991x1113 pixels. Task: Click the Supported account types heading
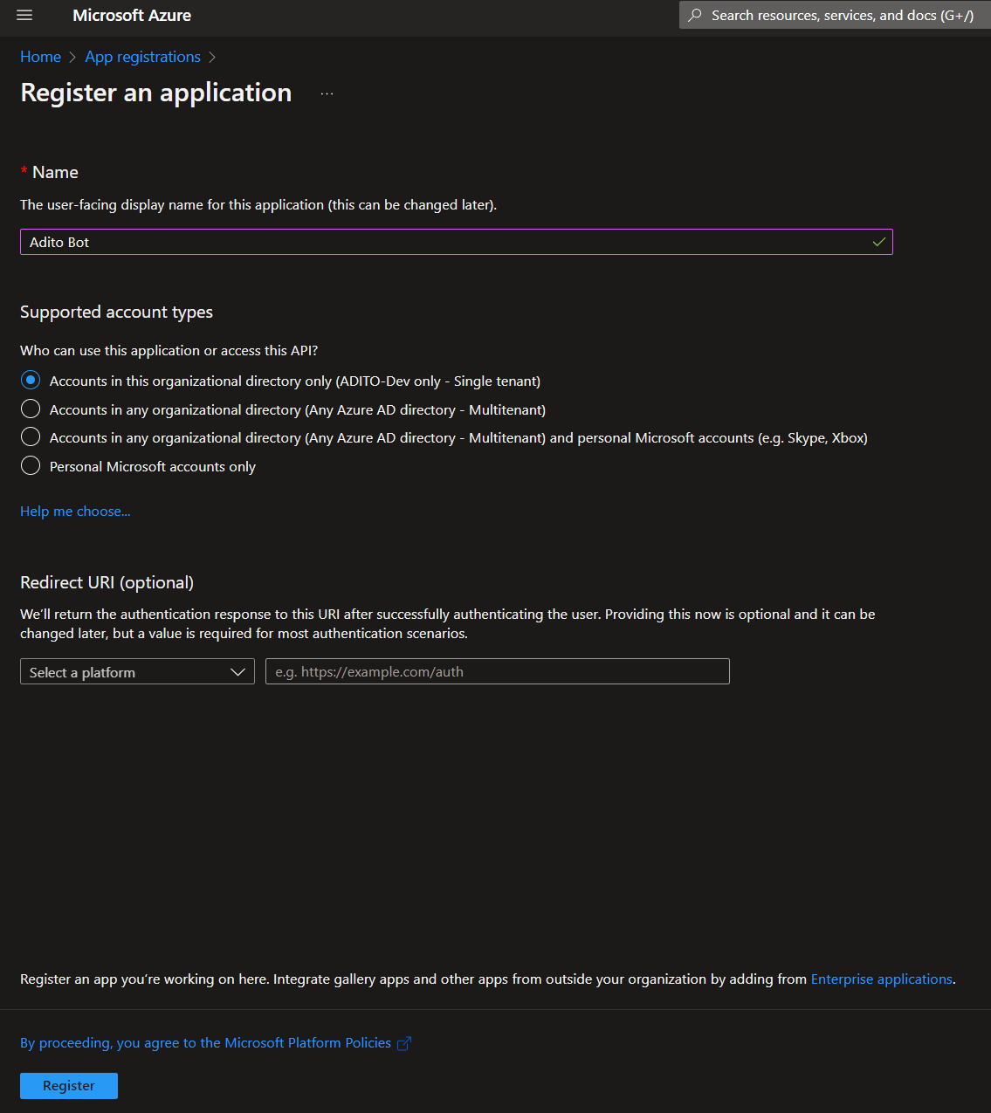pos(116,312)
